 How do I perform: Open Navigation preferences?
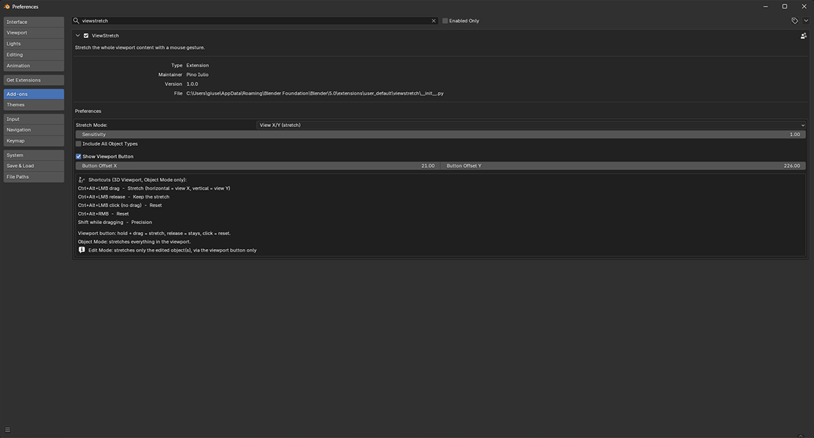[x=34, y=130]
